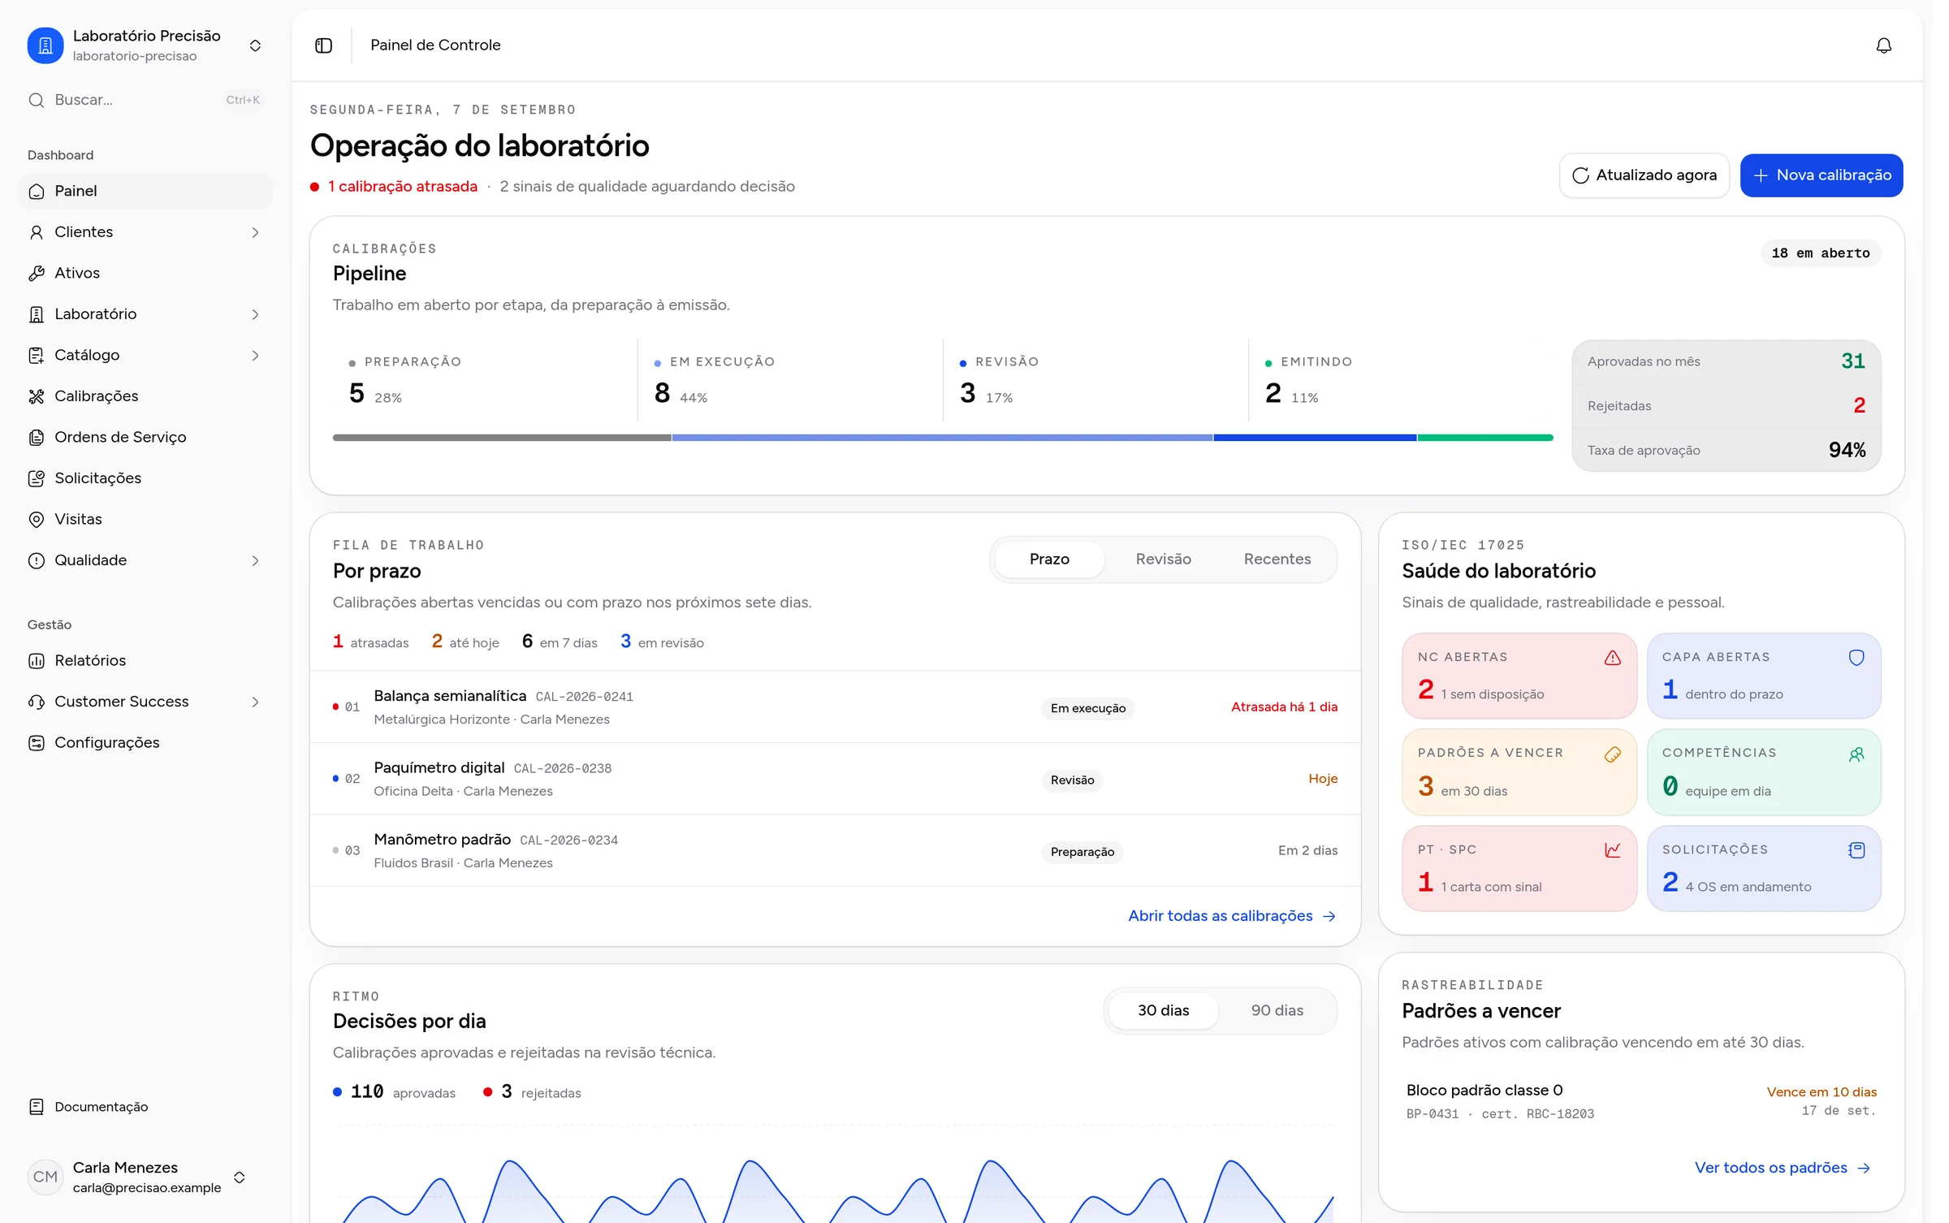
Task: Click the Configurações sidebar icon
Action: pos(37,742)
